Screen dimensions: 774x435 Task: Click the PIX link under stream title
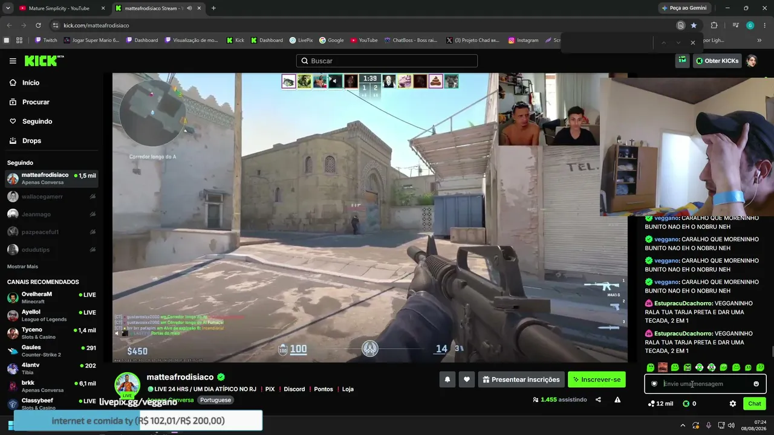[x=270, y=389]
